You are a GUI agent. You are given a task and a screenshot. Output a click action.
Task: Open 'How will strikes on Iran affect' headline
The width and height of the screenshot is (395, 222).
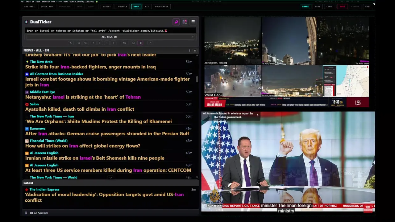tap(83, 146)
